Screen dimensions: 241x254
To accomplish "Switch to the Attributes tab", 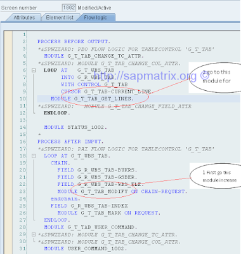I will click(24, 18).
